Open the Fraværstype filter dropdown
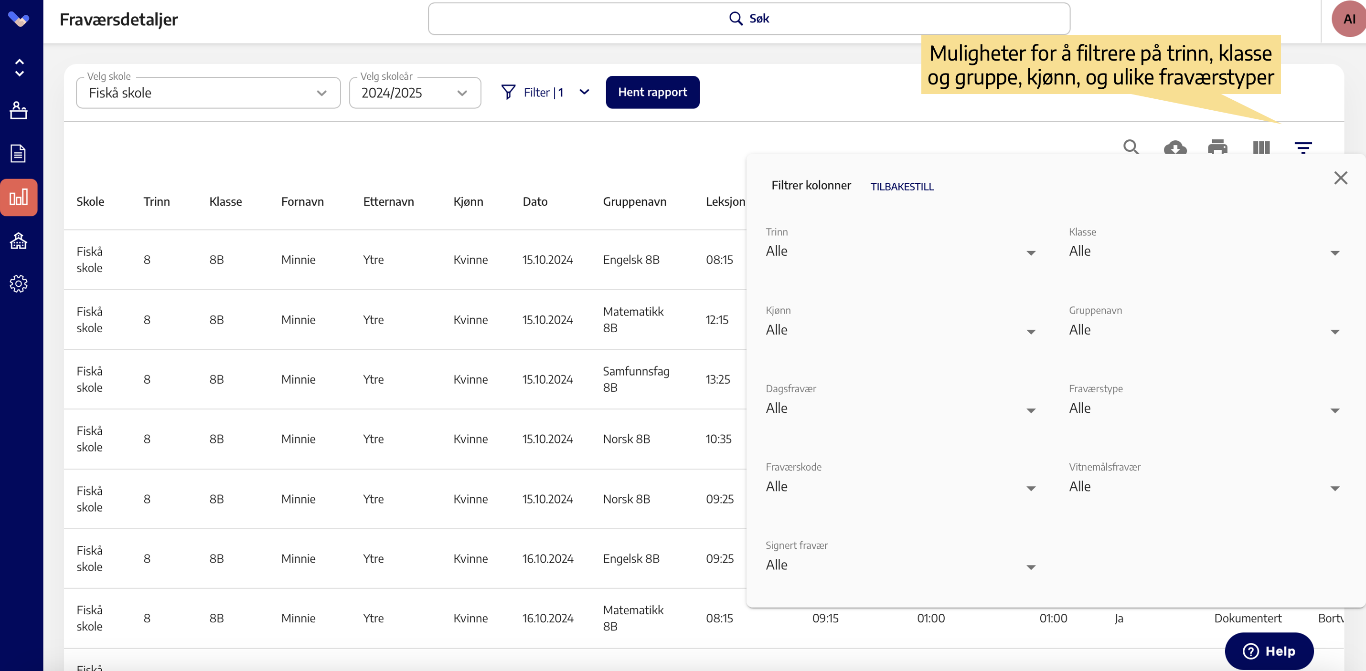The height and width of the screenshot is (671, 1366). click(1204, 409)
